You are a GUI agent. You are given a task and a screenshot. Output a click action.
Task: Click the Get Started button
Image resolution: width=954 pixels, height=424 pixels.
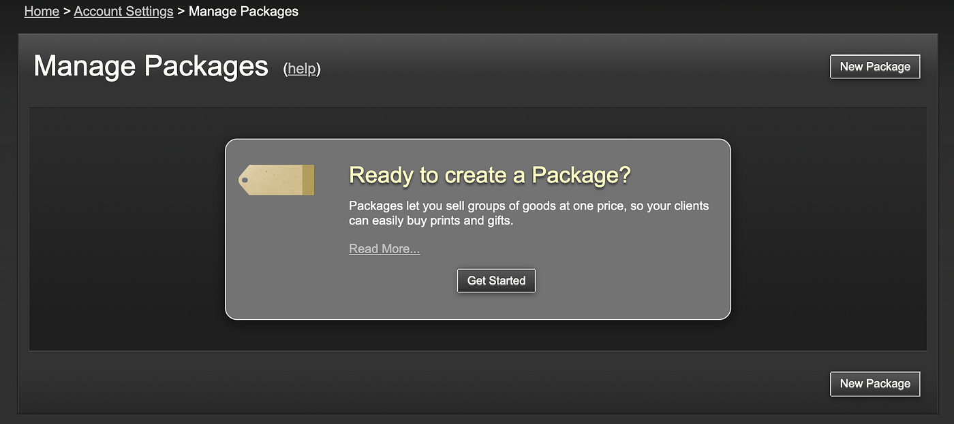point(496,280)
